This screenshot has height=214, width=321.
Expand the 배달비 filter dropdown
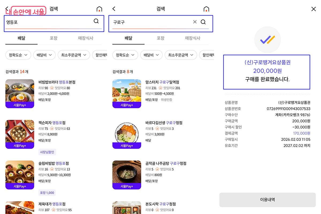coord(44,55)
